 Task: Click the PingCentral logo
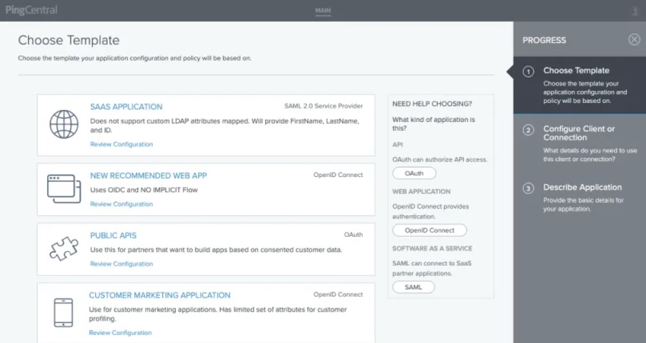click(31, 10)
